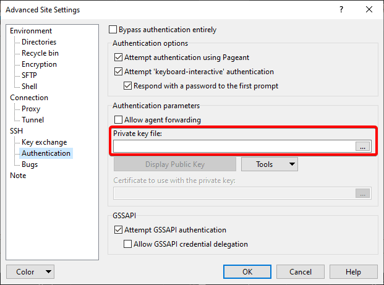Select Key exchange in the settings tree
The height and width of the screenshot is (285, 384).
coord(44,142)
